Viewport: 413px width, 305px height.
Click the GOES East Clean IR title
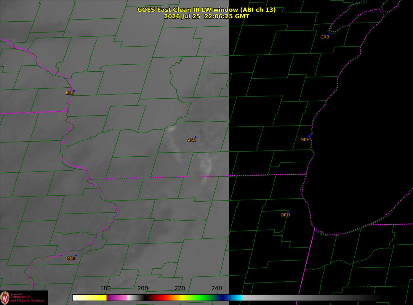pos(206,10)
